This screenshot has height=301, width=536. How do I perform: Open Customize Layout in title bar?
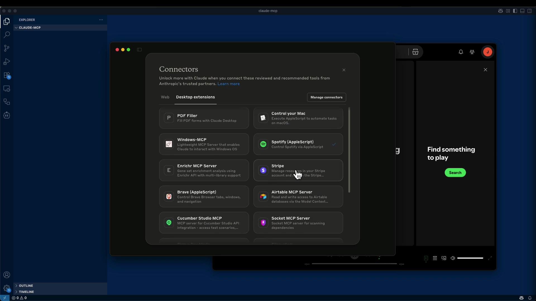508,11
